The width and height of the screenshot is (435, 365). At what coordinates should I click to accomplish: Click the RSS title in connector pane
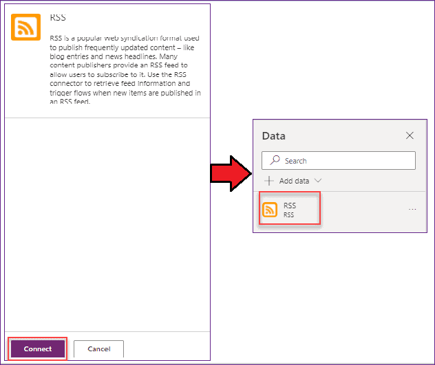58,17
